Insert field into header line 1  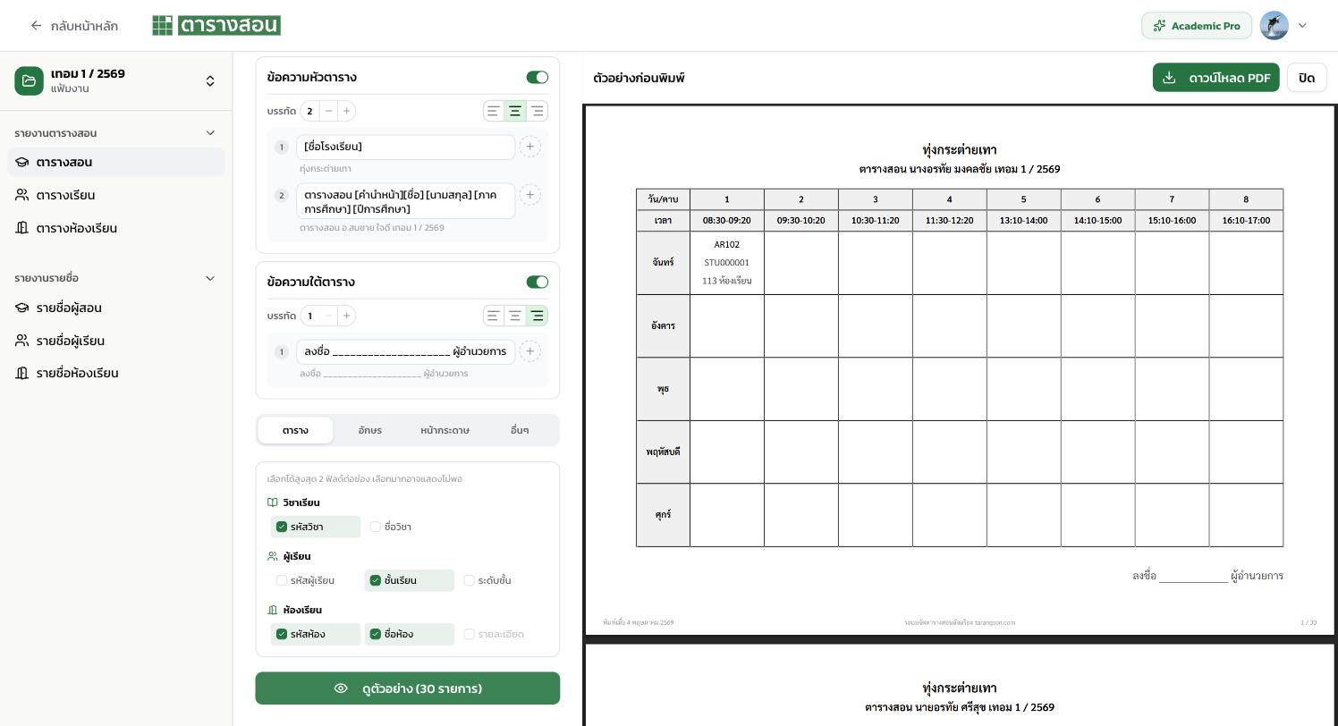(x=529, y=147)
